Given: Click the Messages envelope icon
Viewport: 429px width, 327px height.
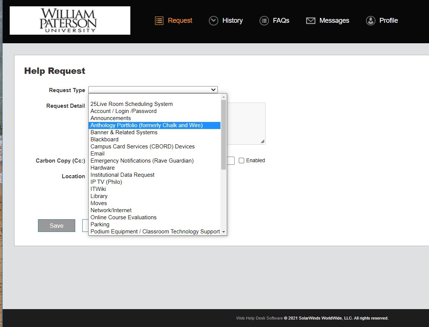Looking at the screenshot, I should (311, 21).
